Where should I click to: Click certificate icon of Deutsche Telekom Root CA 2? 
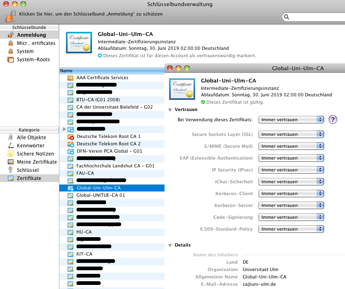71,144
